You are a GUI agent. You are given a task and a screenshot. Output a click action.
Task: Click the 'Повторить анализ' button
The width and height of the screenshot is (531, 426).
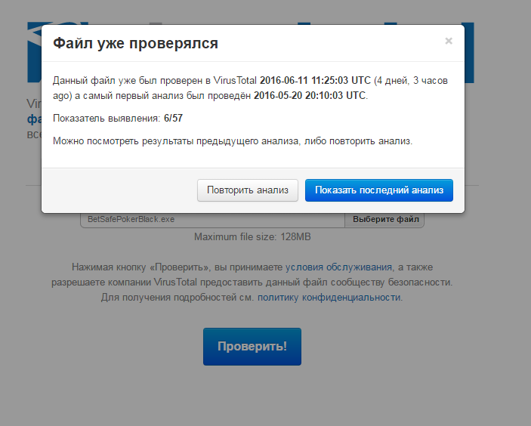coord(248,190)
